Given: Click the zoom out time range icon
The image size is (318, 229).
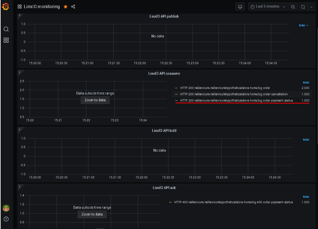Looking at the screenshot, I should click(293, 7).
